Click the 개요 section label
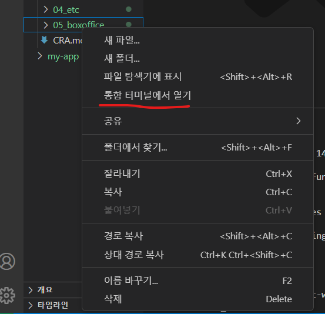The width and height of the screenshot is (325, 314). (x=45, y=290)
